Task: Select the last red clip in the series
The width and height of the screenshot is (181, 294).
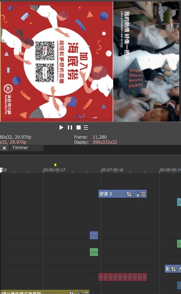Action: (x=145, y=277)
